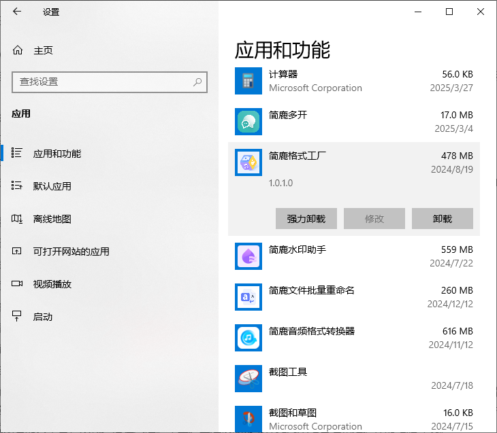Viewport: 497px width, 433px height.
Task: Click the 简鹿多开 app icon
Action: click(x=248, y=122)
